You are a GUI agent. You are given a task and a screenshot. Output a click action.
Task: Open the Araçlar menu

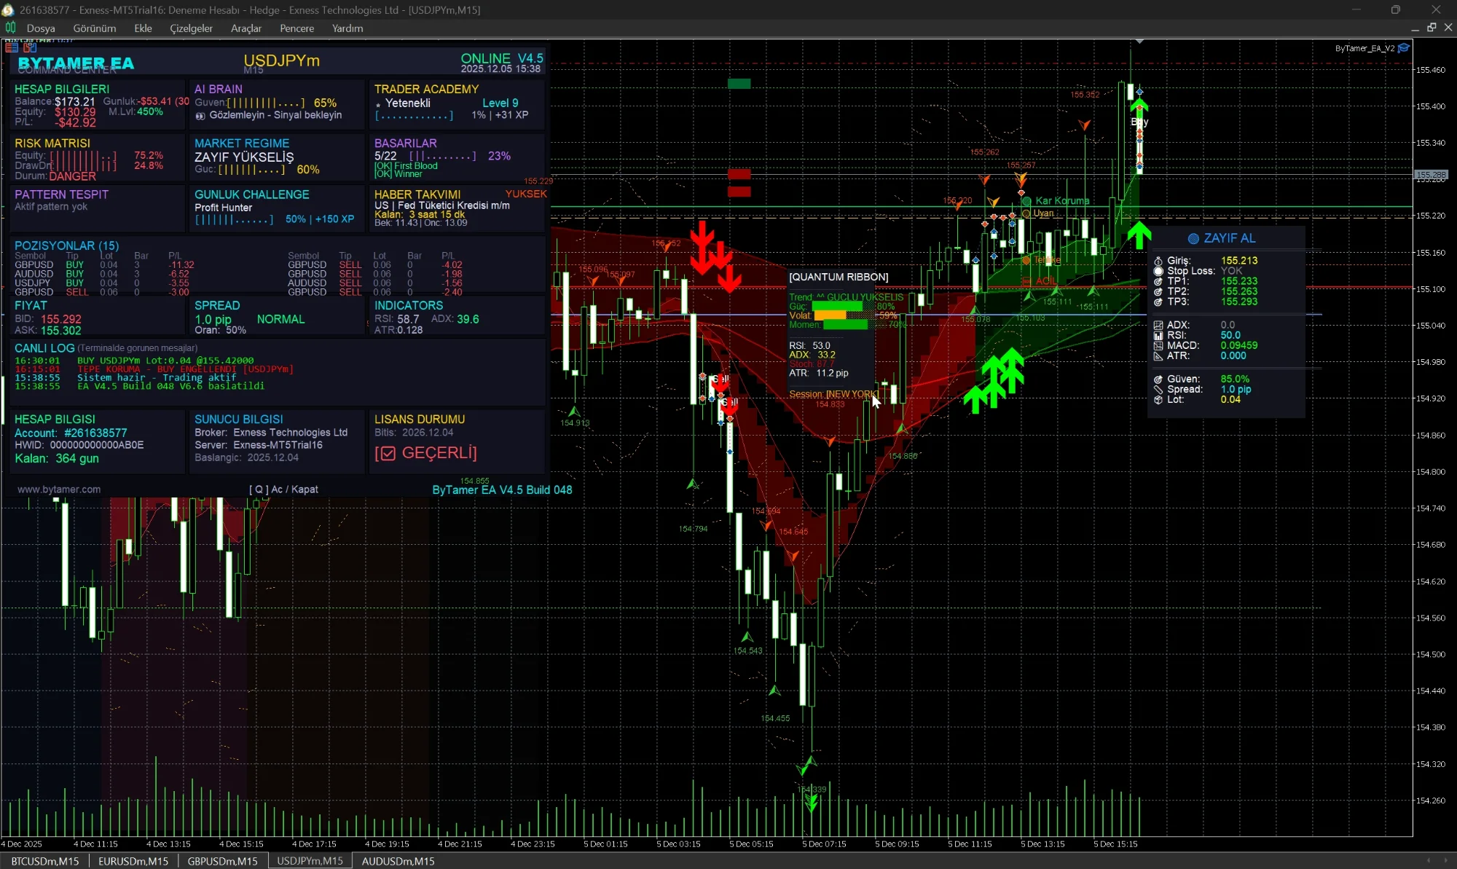click(246, 28)
